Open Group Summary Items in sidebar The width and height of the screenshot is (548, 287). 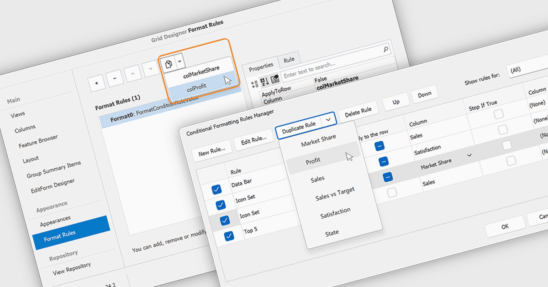point(53,169)
